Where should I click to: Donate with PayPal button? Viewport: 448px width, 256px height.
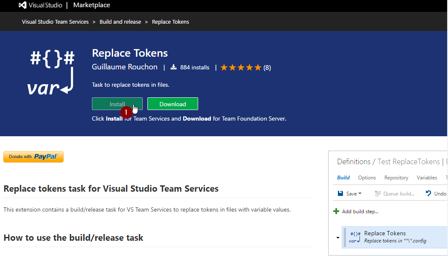(x=33, y=157)
